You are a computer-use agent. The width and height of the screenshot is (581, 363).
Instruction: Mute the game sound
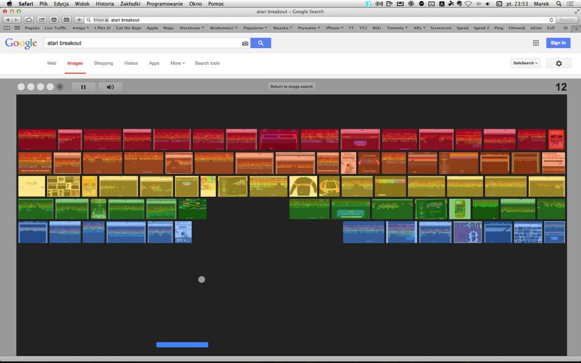tap(110, 87)
